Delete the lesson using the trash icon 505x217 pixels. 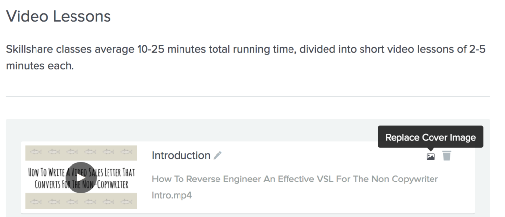447,156
